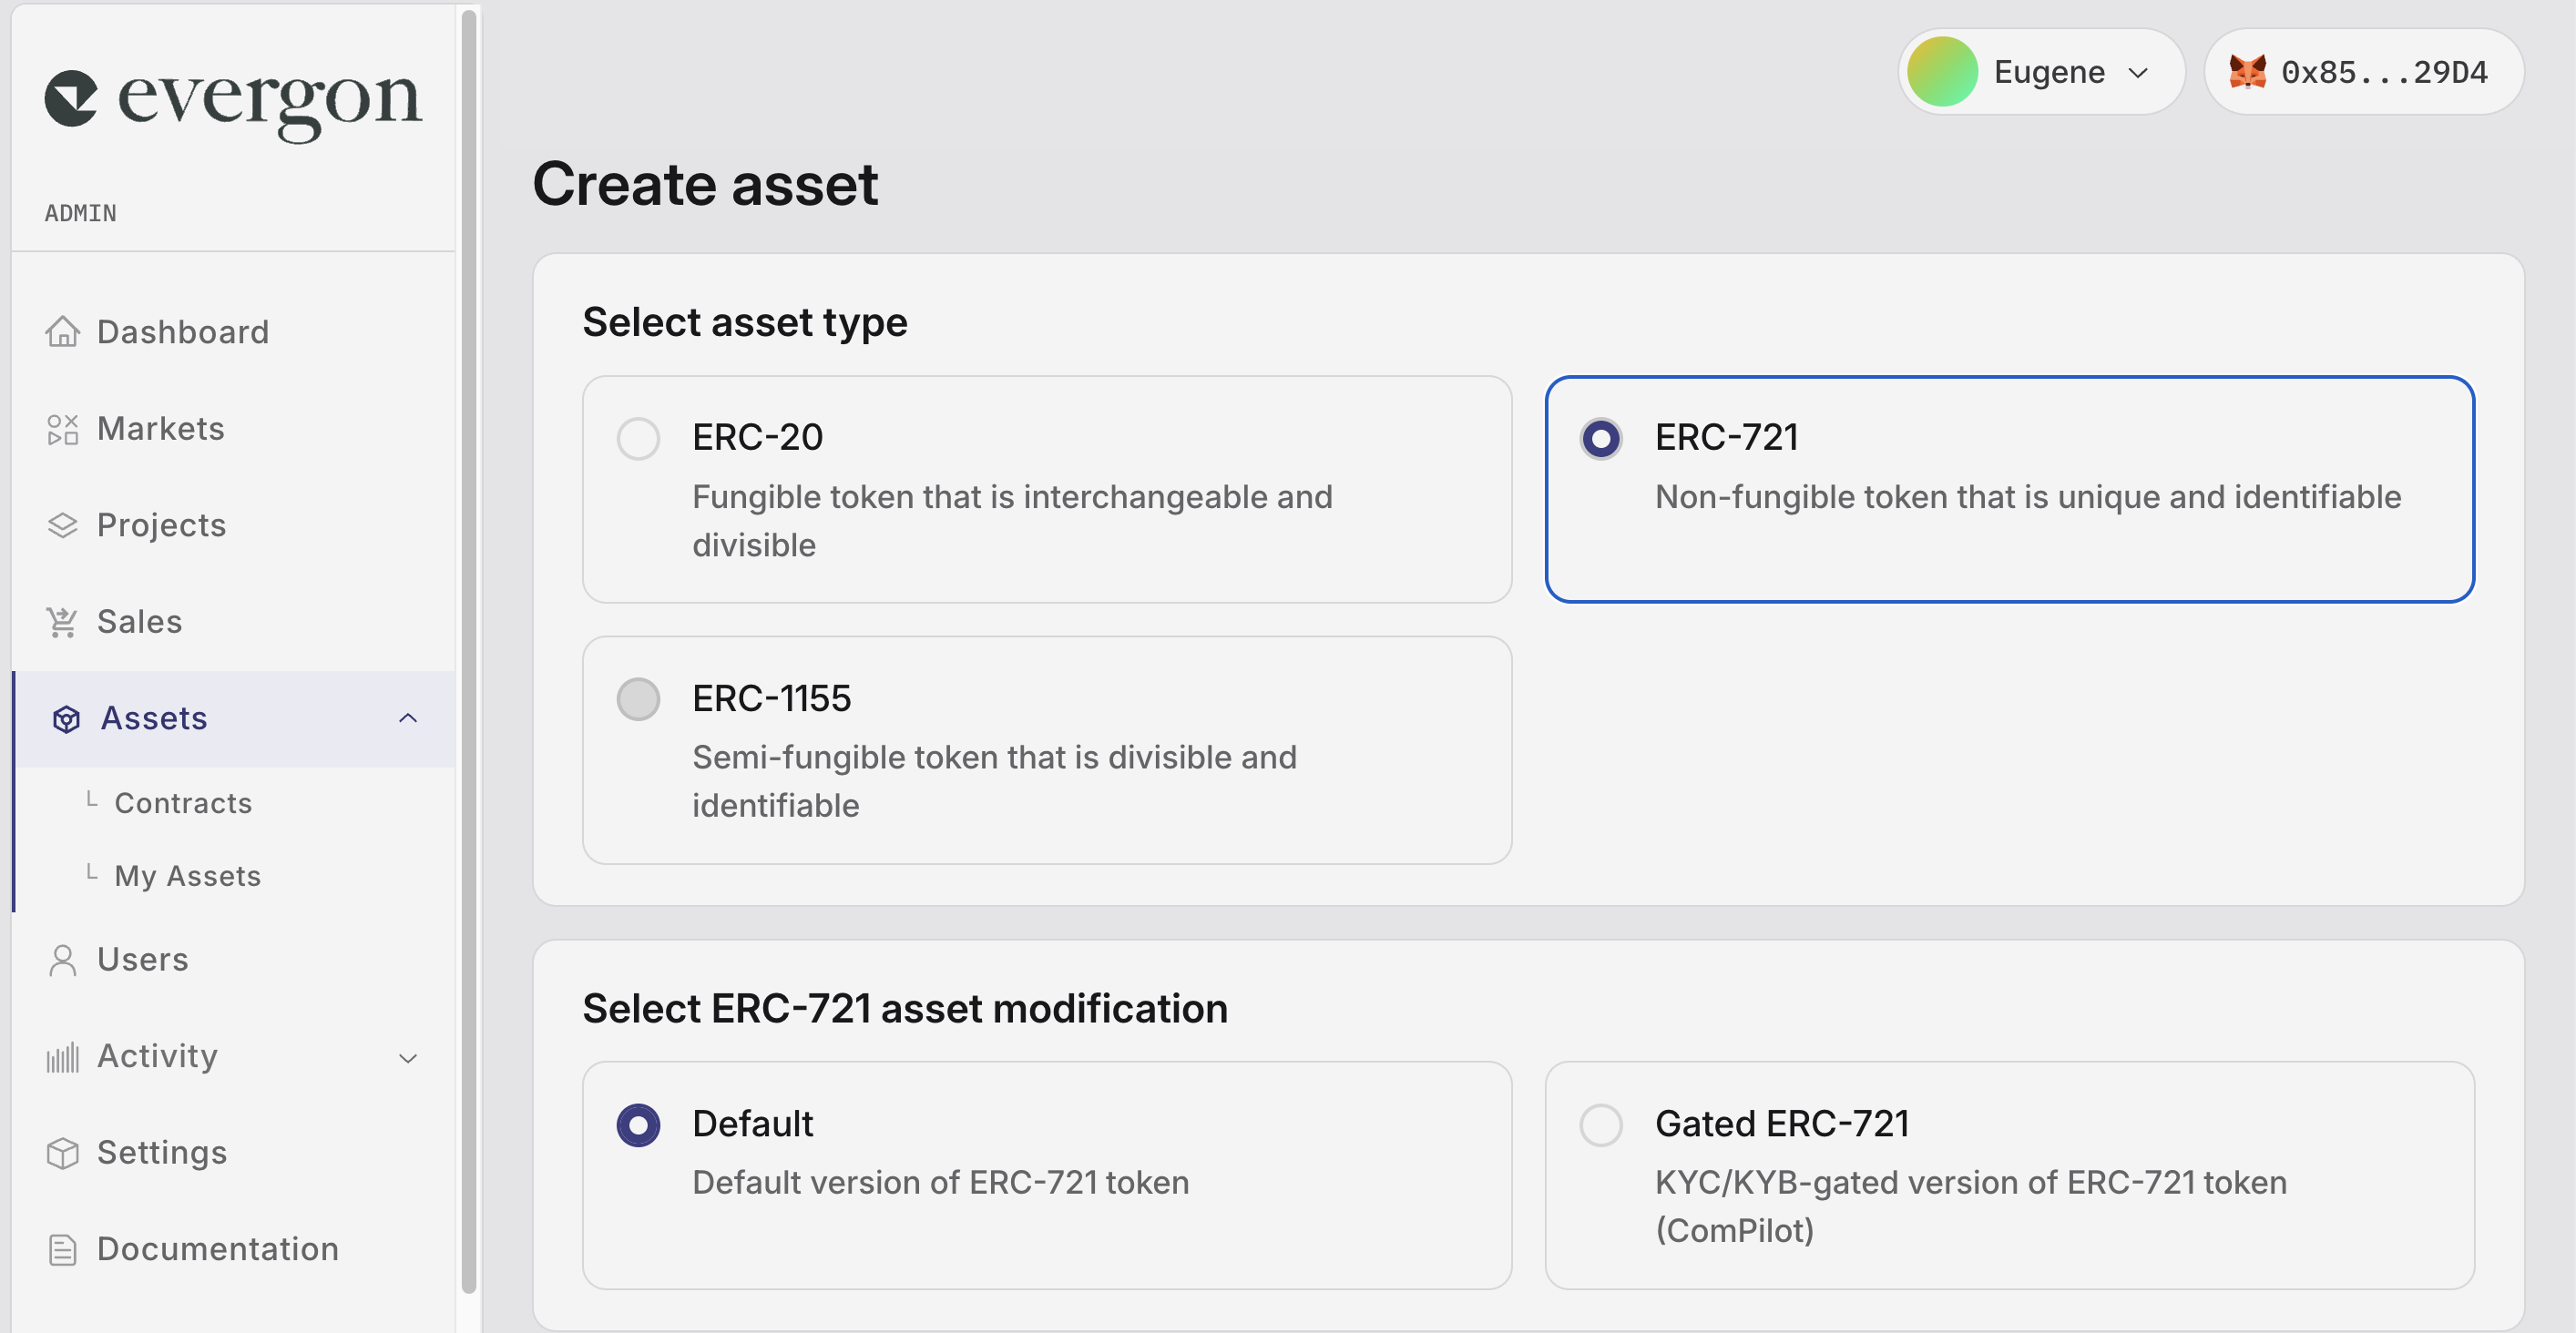The height and width of the screenshot is (1333, 2576).
Task: Click the evergon logo icon
Action: 71,99
